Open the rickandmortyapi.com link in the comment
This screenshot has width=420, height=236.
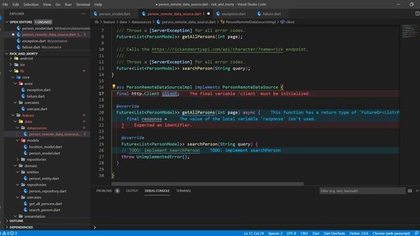pyautogui.click(x=217, y=49)
